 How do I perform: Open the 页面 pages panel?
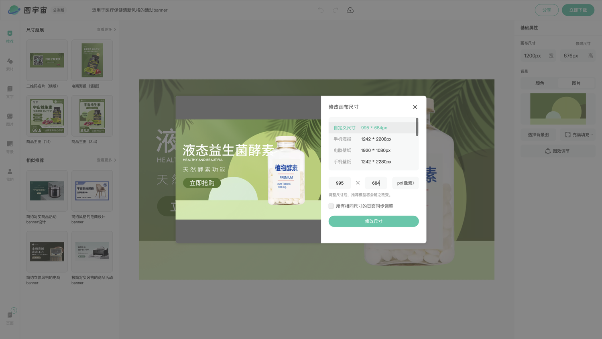[10, 317]
